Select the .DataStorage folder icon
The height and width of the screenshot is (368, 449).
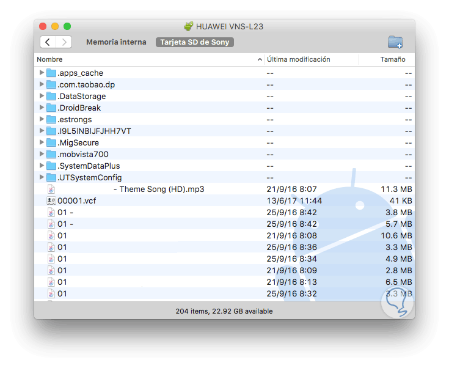click(x=51, y=96)
